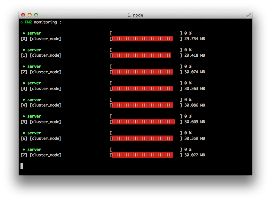Click the green status dot above process [3]
Screen dimensions: 271x201
point(24,83)
